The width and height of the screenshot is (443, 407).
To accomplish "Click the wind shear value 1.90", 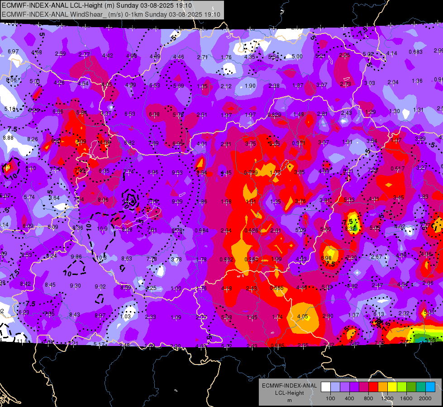I will (250, 86).
